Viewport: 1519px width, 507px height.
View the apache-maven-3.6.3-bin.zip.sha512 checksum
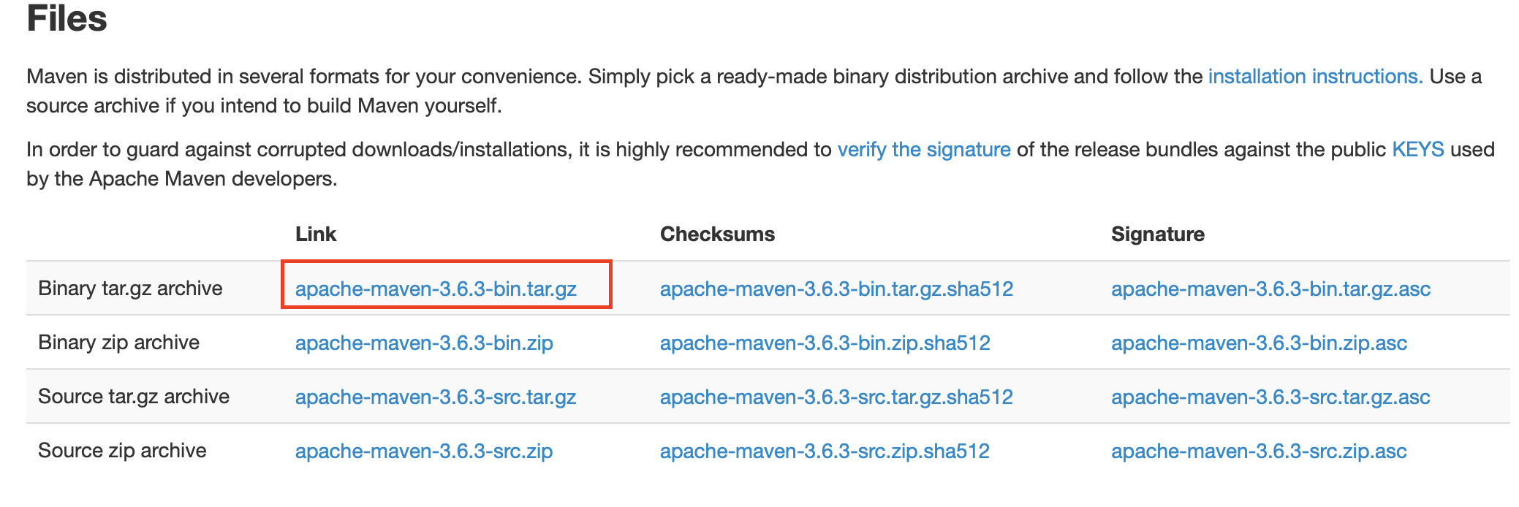pyautogui.click(x=825, y=342)
